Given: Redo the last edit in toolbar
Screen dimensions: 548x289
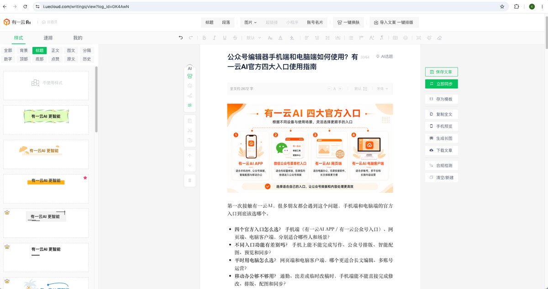Looking at the screenshot, I should tap(191, 38).
